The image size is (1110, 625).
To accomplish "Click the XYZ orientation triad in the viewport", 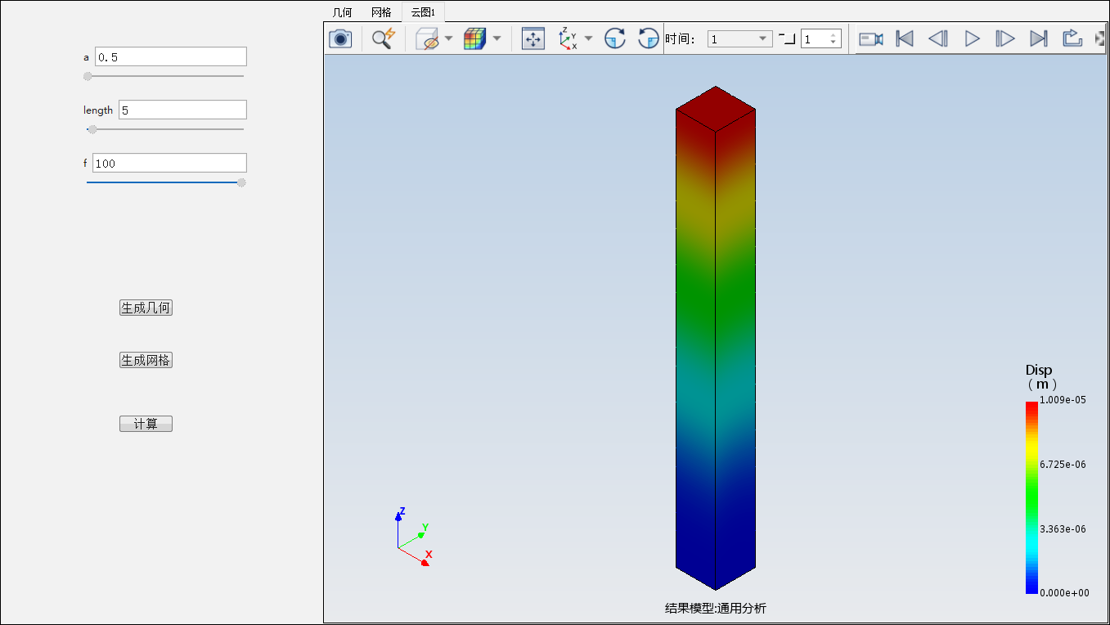I will tap(413, 536).
